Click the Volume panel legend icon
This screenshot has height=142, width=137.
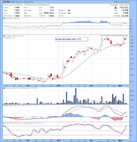tap(4, 88)
